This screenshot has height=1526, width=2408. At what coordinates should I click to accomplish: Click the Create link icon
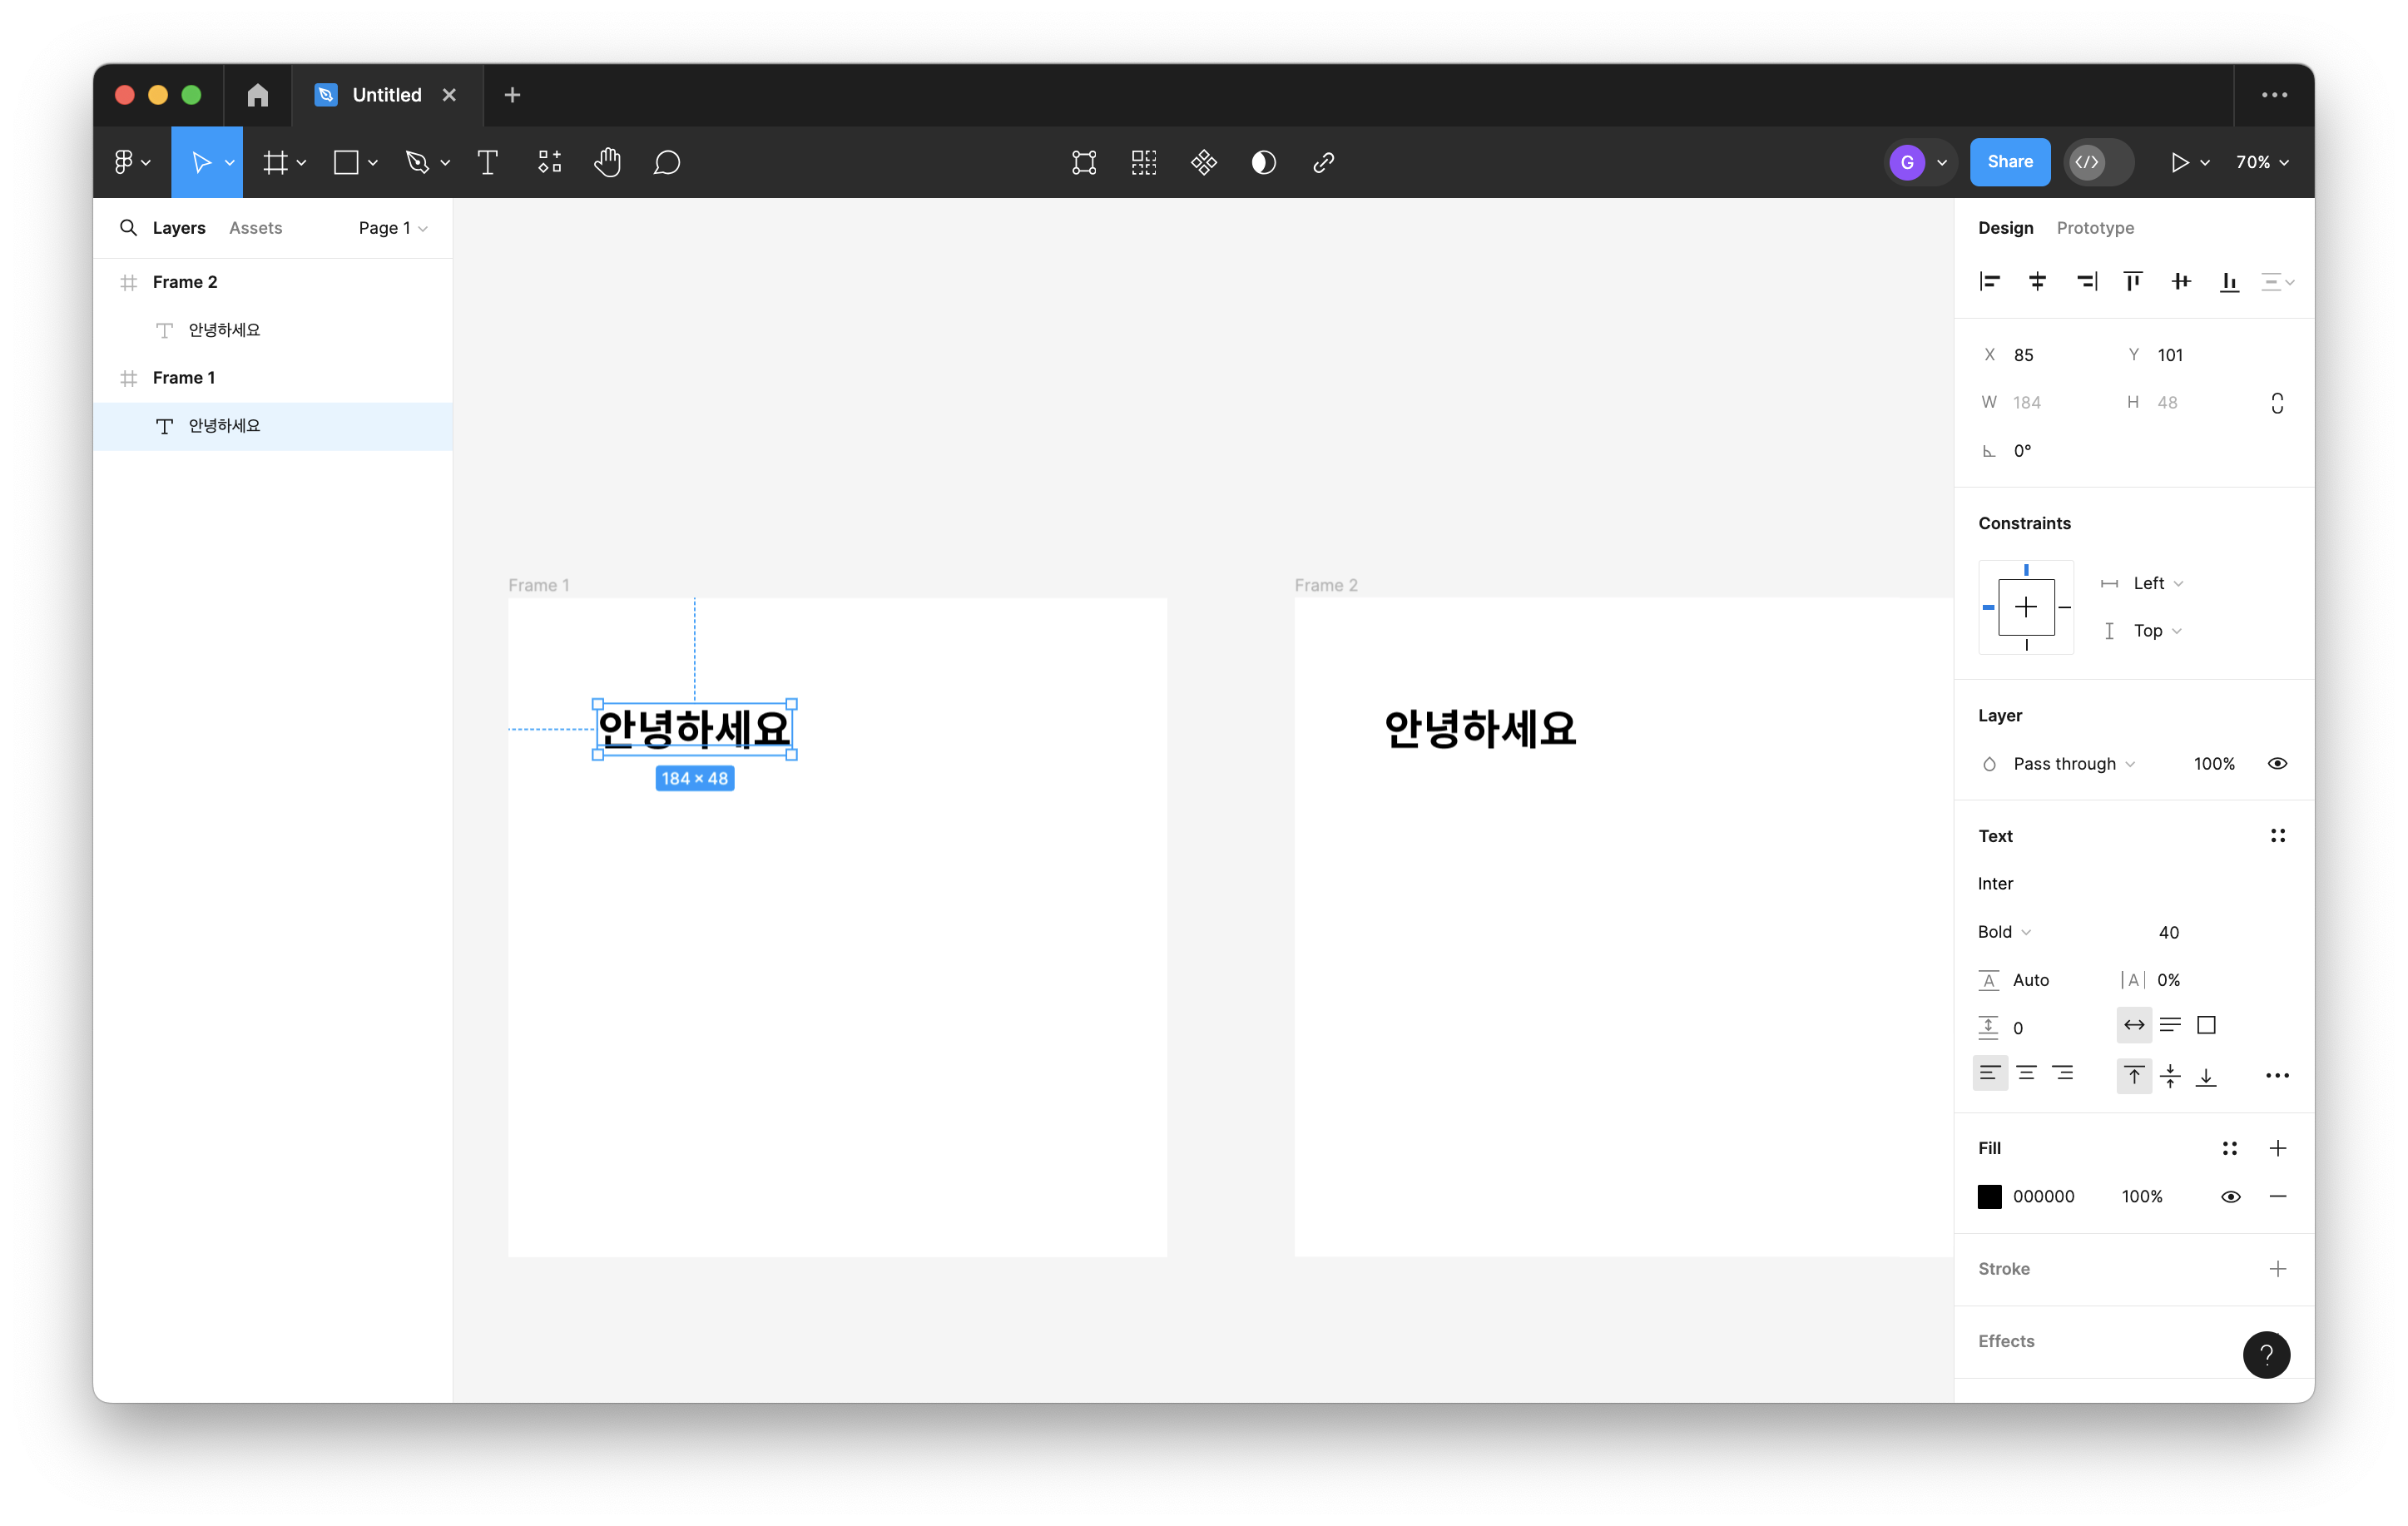coord(1324,162)
